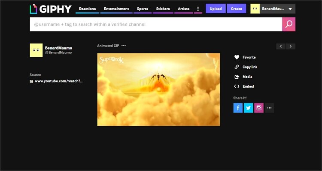The image size is (322, 171).
Task: Open BenardMaumo profile avatar on left
Action: [x=36, y=50]
